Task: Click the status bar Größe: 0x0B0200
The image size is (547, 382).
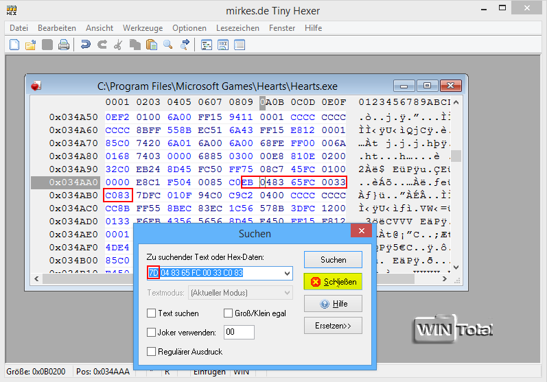Action: (36, 372)
